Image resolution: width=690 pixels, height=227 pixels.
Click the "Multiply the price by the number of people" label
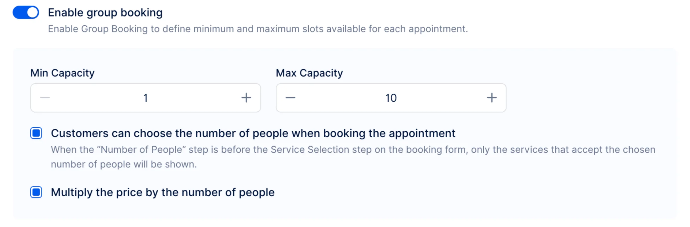click(162, 193)
